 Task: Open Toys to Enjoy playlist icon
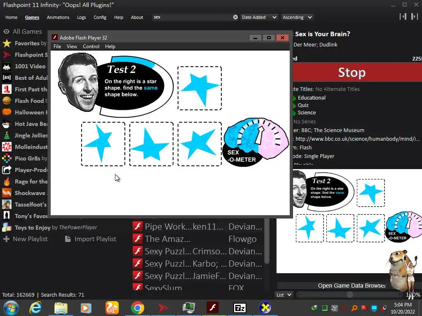[x=7, y=228]
